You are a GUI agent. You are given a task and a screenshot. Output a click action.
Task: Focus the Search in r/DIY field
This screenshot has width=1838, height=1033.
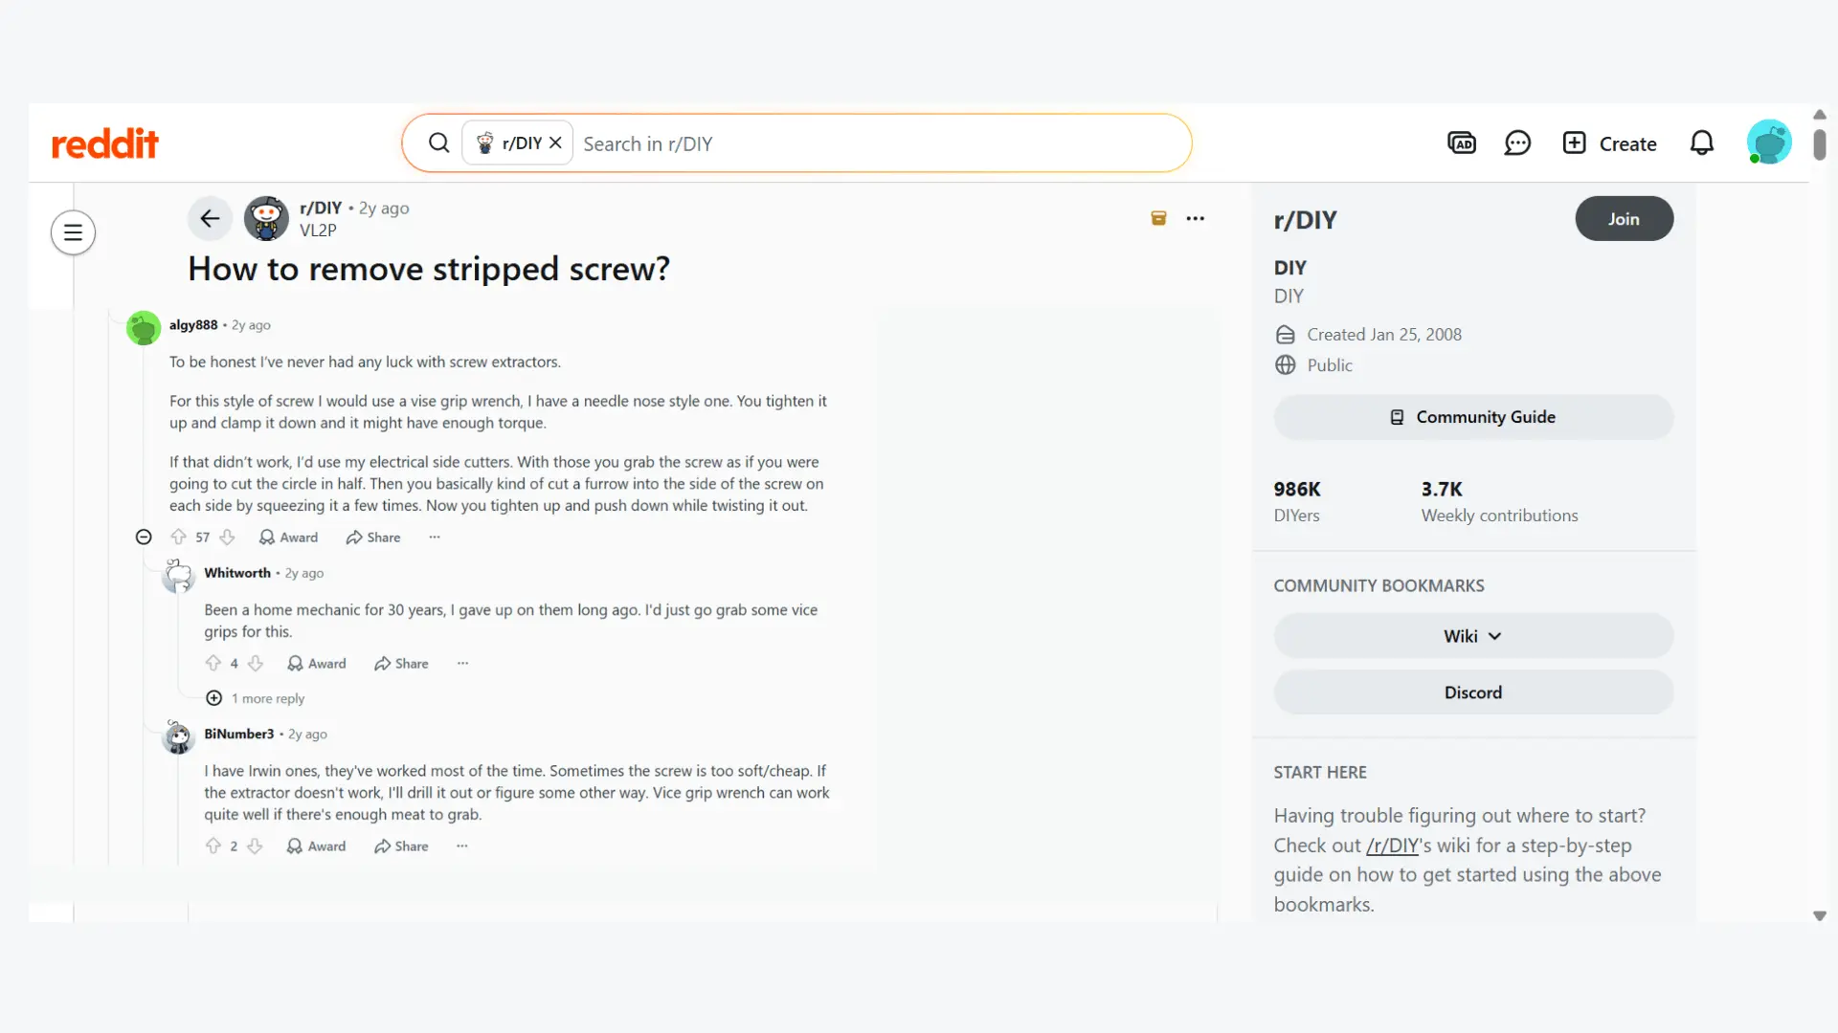[881, 143]
